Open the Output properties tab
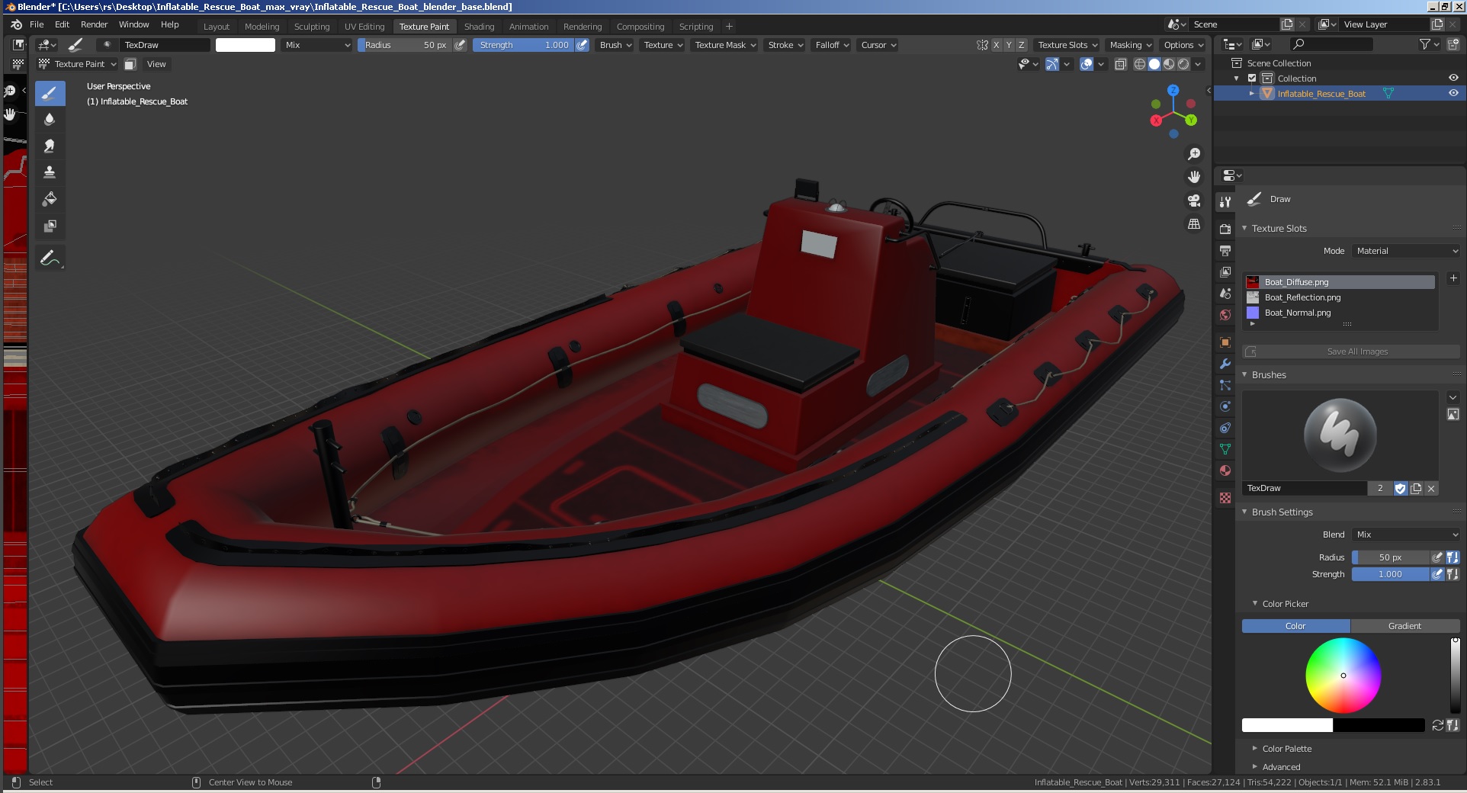 coord(1225,250)
